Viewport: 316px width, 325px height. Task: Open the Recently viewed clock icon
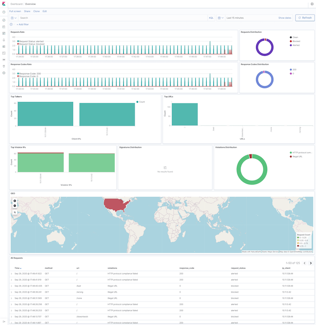(x=4, y=12)
